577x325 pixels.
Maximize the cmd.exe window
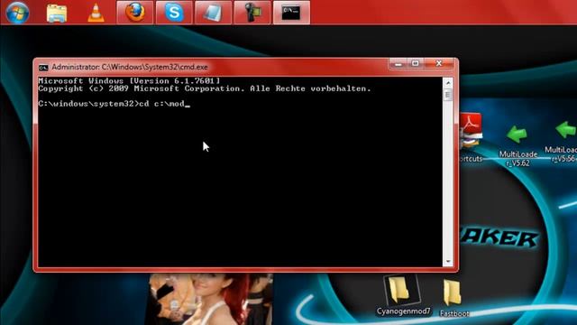tap(415, 64)
